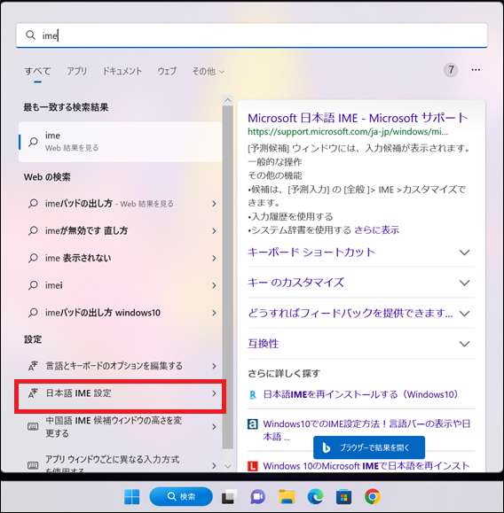Select the すべて tab
504x513 pixels.
click(x=37, y=71)
